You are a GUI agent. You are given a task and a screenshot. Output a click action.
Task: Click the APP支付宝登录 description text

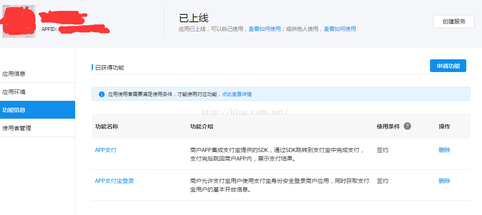pyautogui.click(x=280, y=185)
